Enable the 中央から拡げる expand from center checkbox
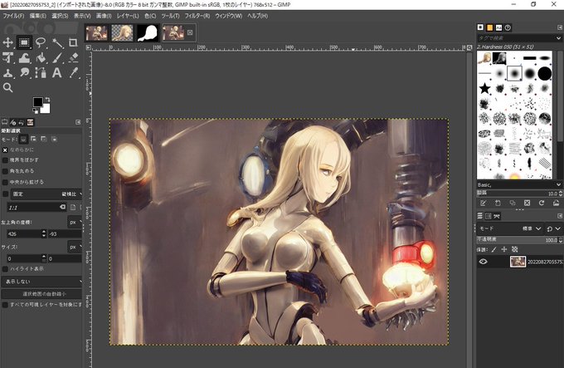 (5, 182)
